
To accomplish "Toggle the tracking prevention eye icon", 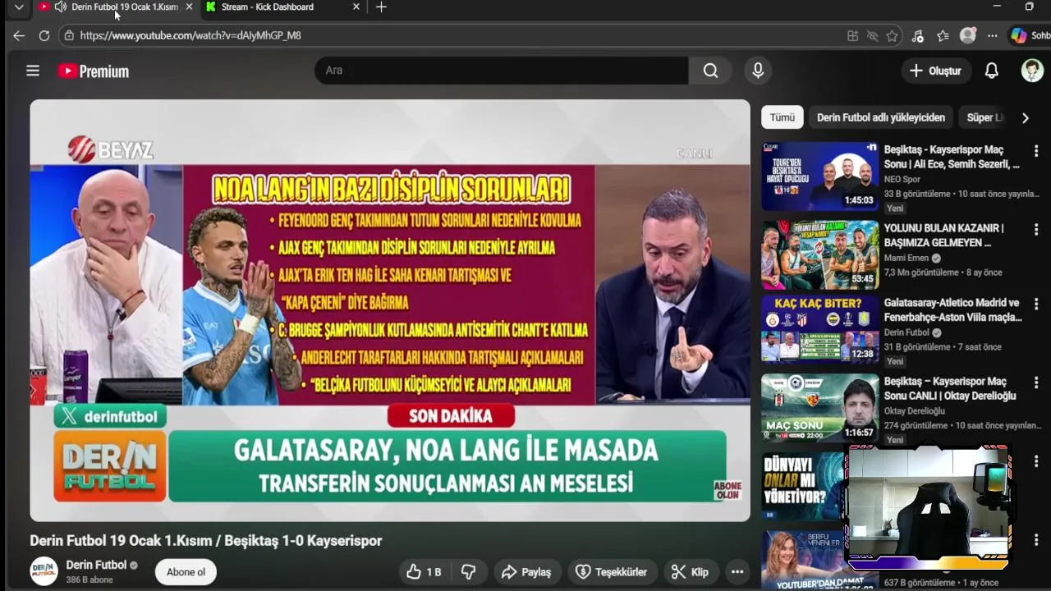I will tap(872, 35).
